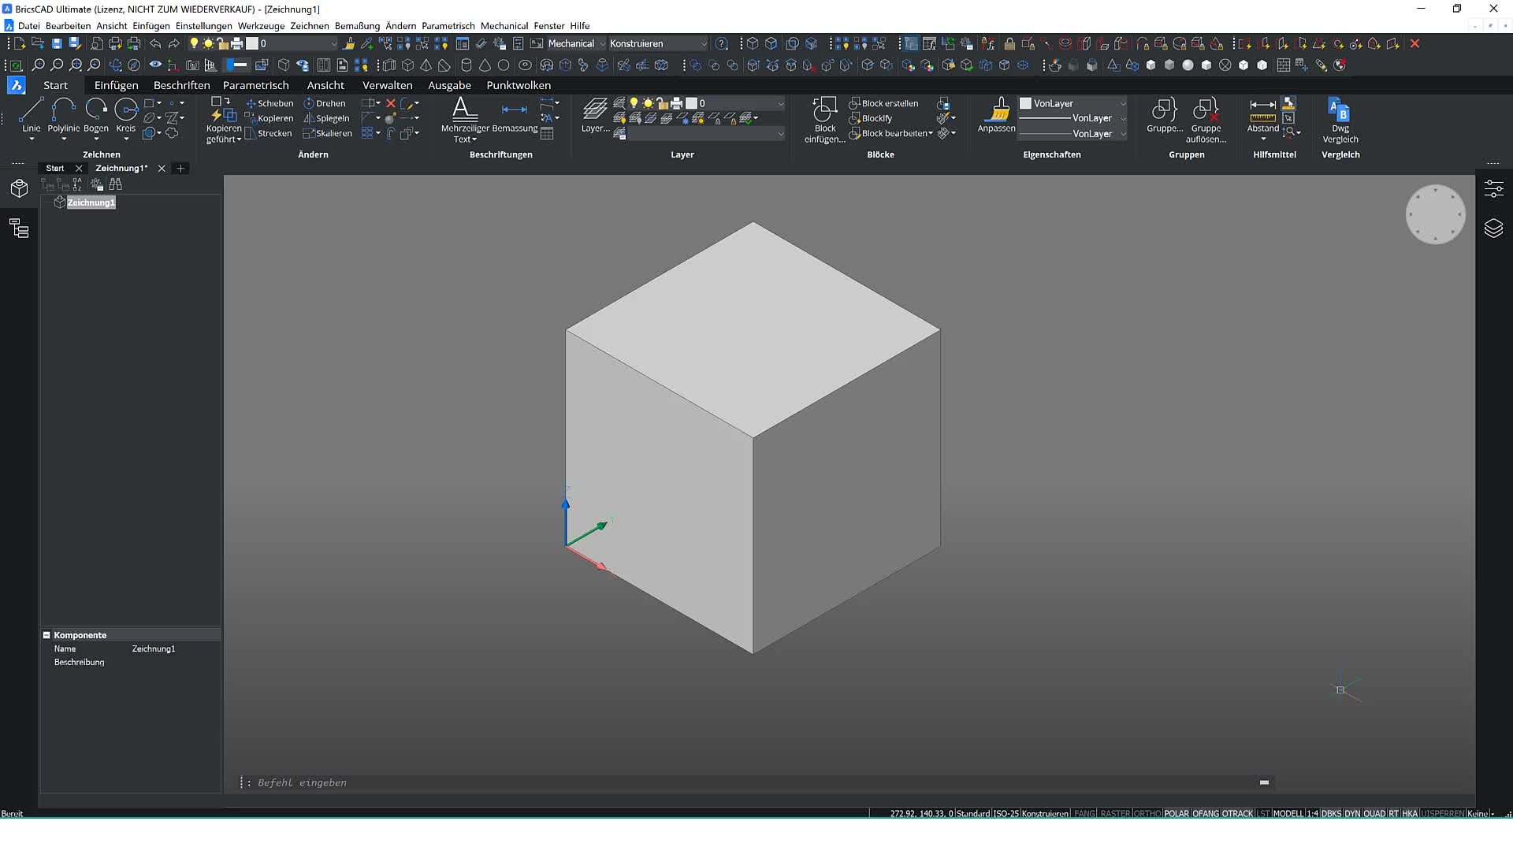1513x851 pixels.
Task: Open the structure tree panel icon in left sidebar
Action: tap(19, 229)
